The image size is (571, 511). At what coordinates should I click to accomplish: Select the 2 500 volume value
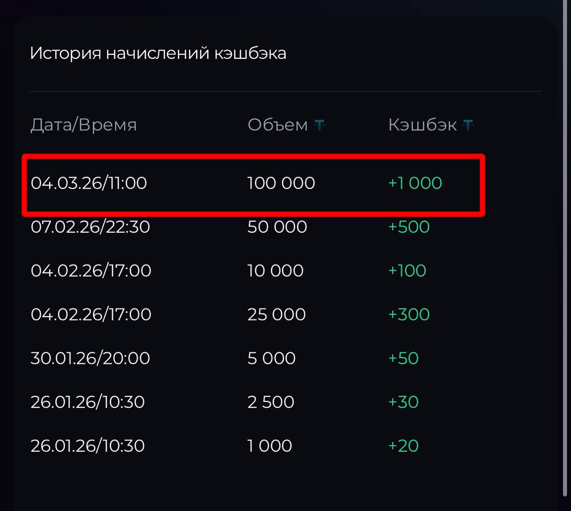tap(271, 402)
